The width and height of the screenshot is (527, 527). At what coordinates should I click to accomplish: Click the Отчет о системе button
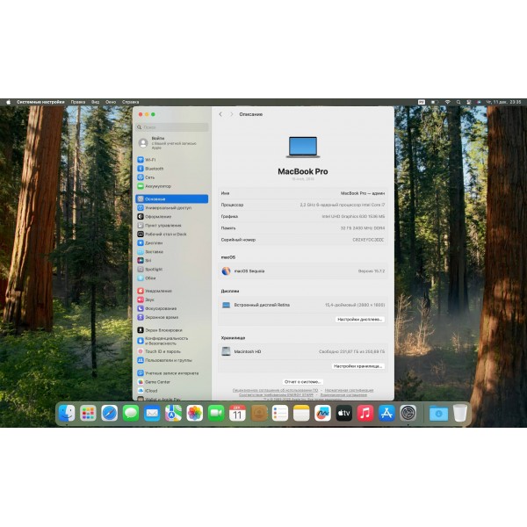click(303, 382)
